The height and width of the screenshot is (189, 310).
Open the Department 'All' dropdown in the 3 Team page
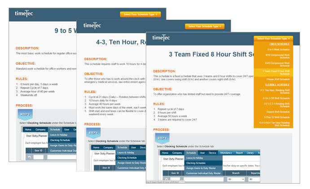[254, 179]
